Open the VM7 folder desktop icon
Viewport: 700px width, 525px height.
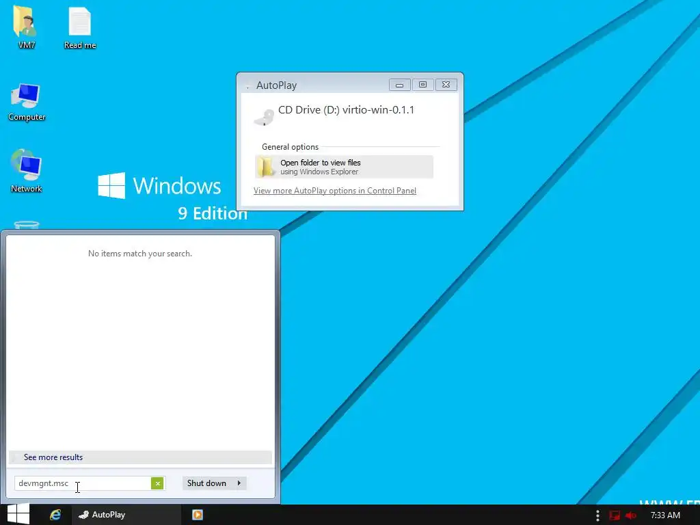(x=26, y=27)
